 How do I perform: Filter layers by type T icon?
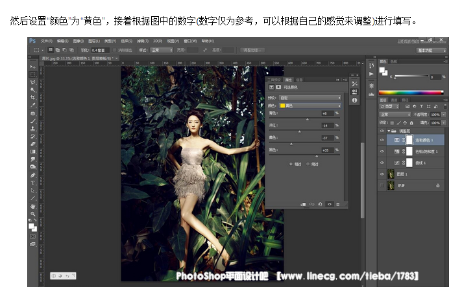(421, 106)
